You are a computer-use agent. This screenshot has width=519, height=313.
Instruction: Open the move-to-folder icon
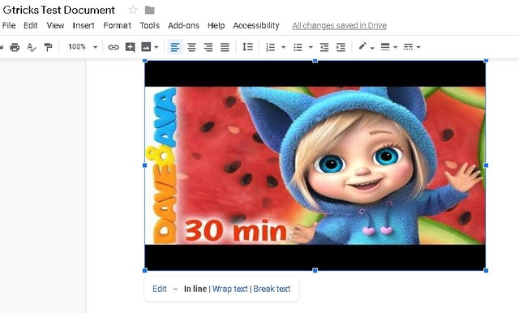(x=149, y=11)
